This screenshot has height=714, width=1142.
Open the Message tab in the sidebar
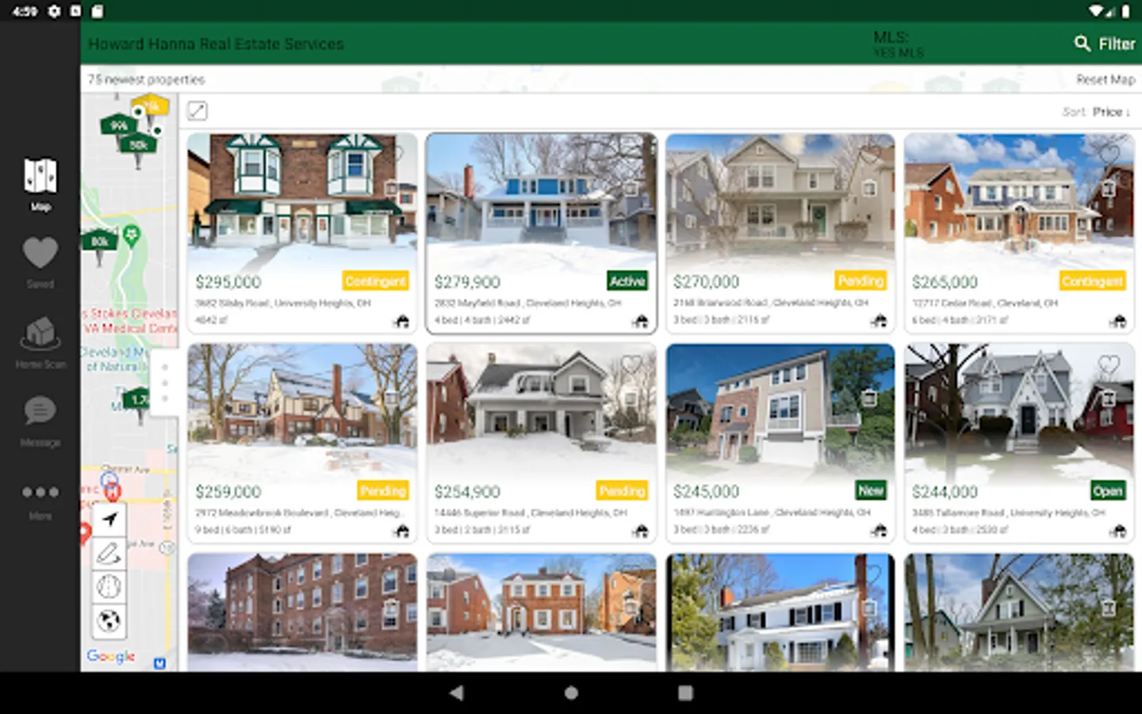point(40,421)
